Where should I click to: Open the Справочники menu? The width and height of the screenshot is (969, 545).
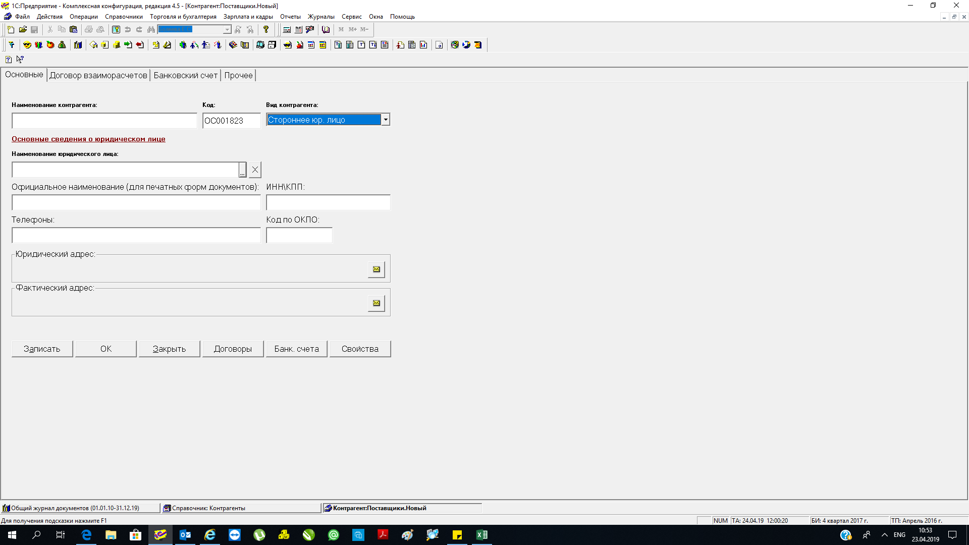(x=124, y=17)
